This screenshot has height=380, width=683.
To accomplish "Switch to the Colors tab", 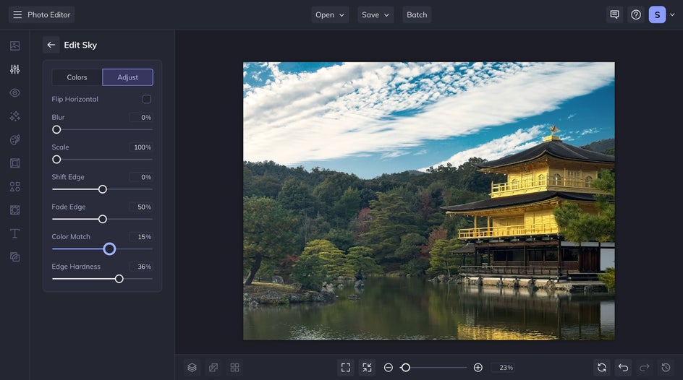I will click(77, 77).
